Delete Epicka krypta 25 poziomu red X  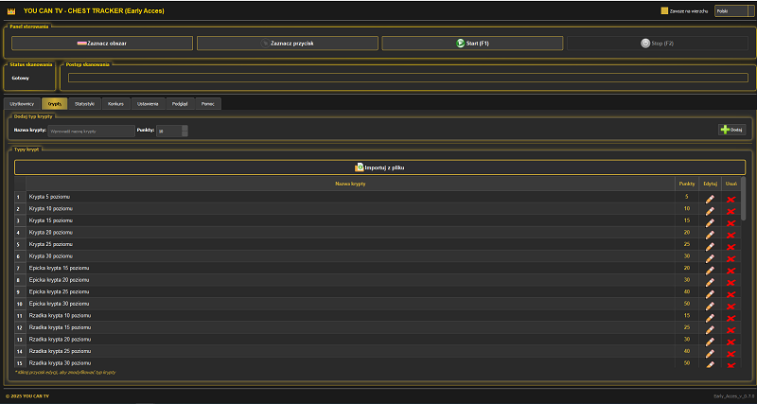pyautogui.click(x=731, y=294)
